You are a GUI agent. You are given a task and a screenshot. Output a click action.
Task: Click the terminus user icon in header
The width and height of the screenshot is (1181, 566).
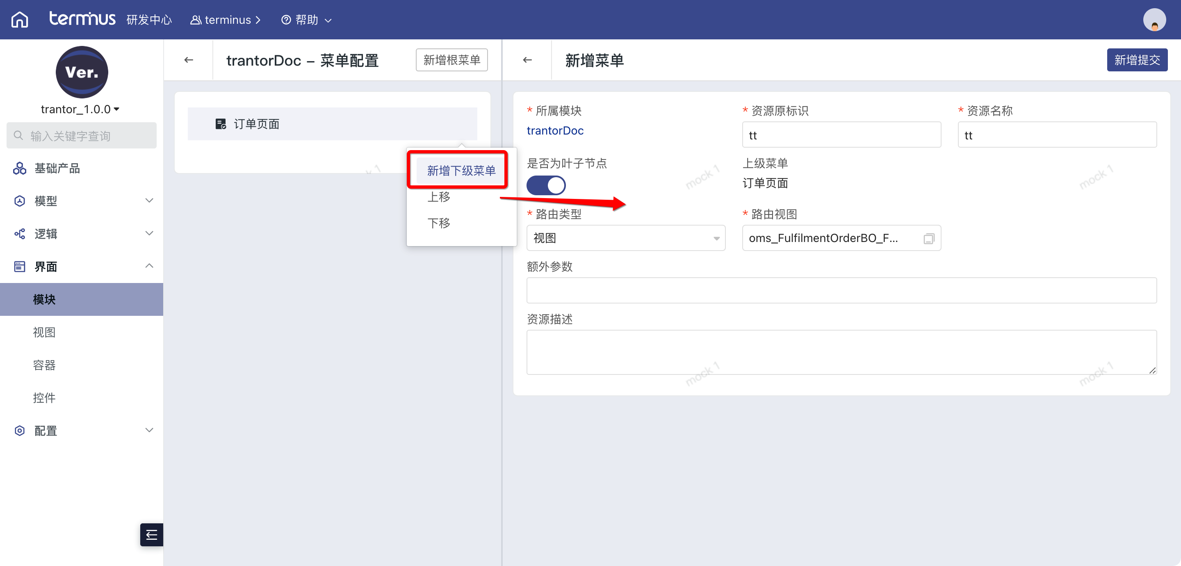tap(196, 20)
